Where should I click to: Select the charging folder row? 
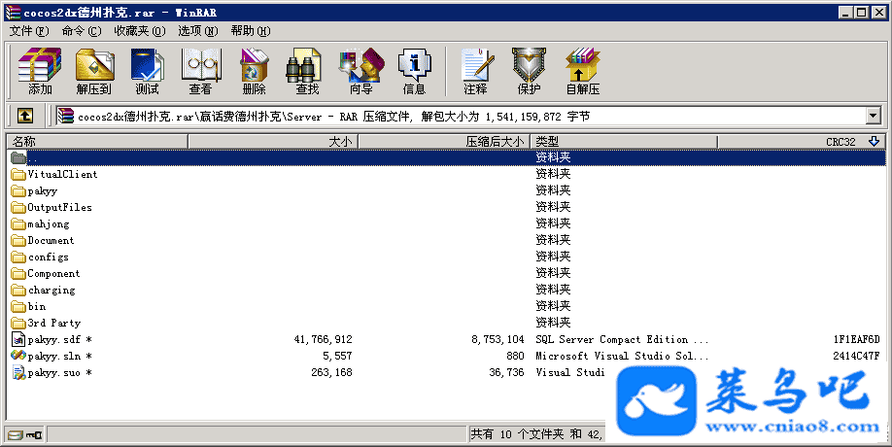point(447,290)
